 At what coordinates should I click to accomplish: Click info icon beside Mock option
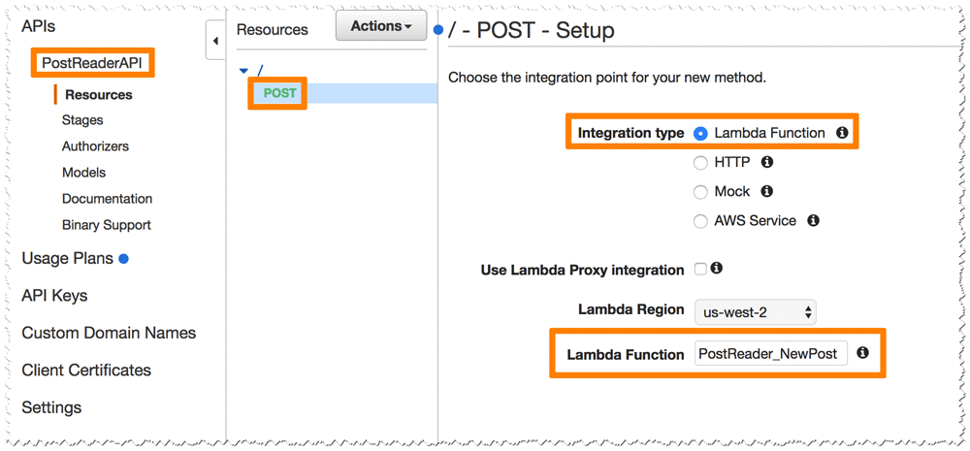pos(766,191)
